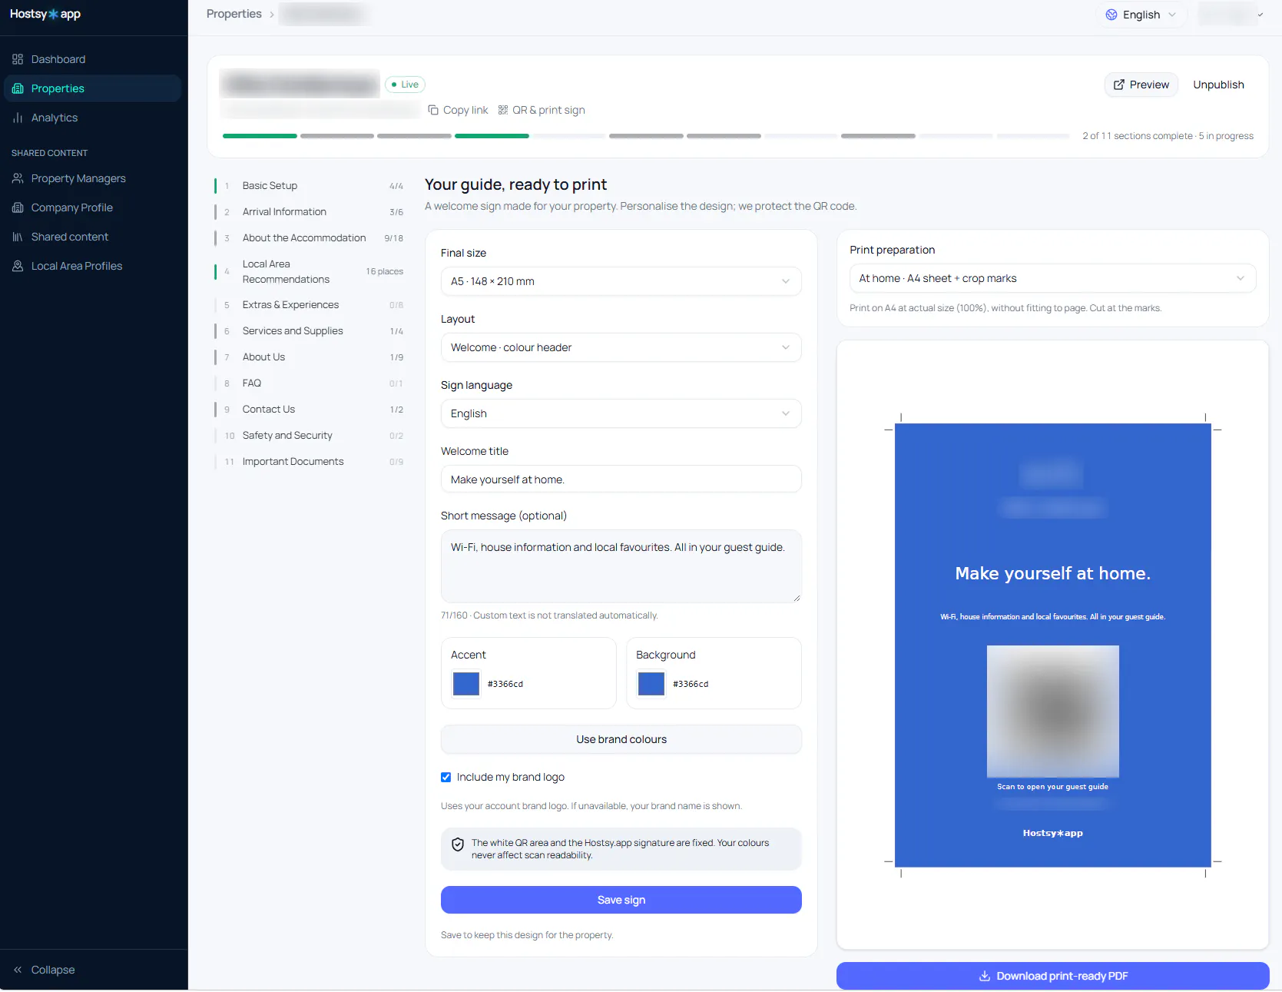Open the English language selector

coord(1141,15)
